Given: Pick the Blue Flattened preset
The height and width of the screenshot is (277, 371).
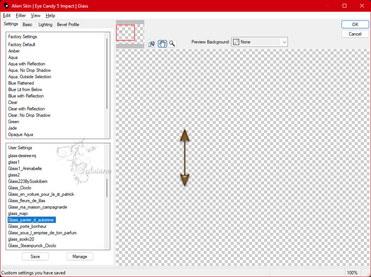Looking at the screenshot, I should (21, 83).
